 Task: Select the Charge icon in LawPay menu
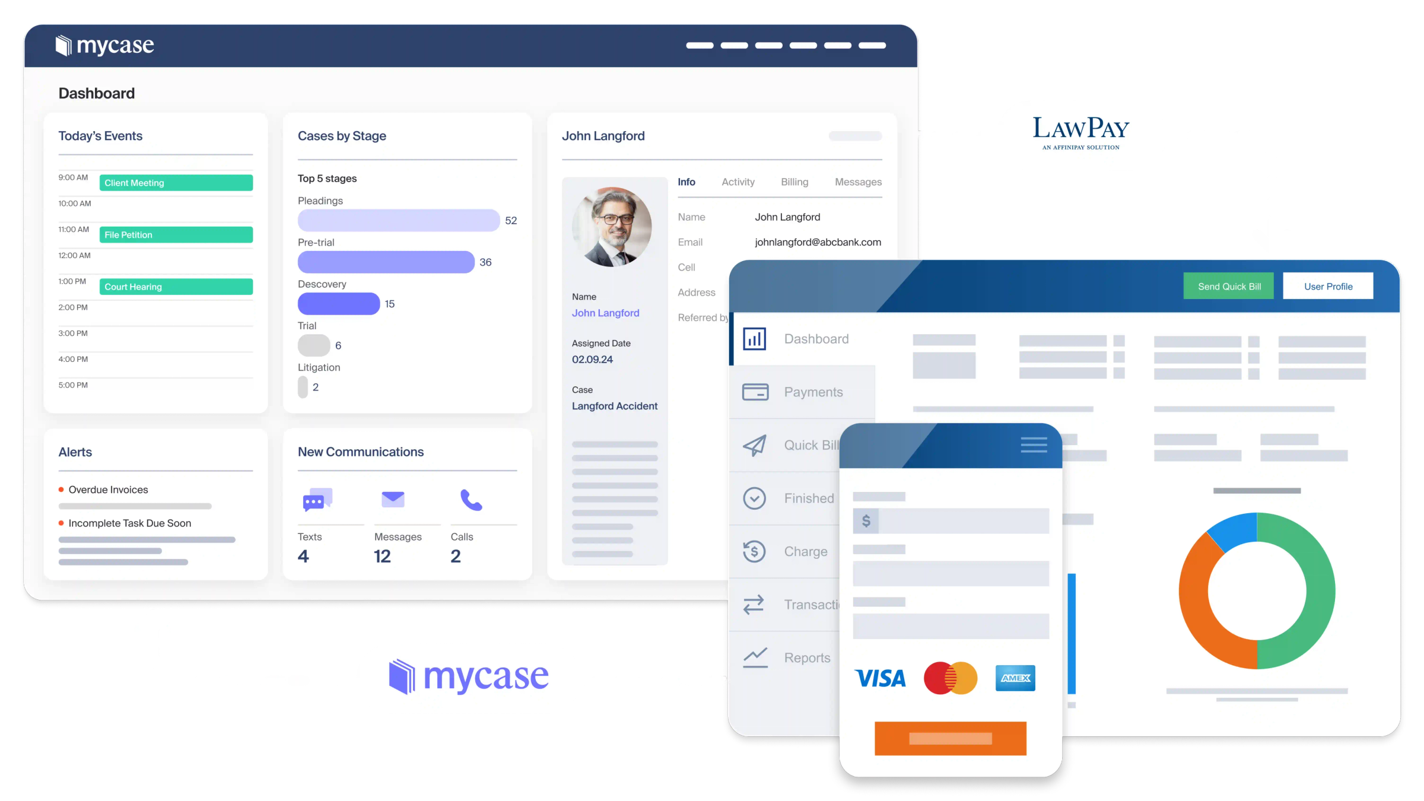click(754, 551)
